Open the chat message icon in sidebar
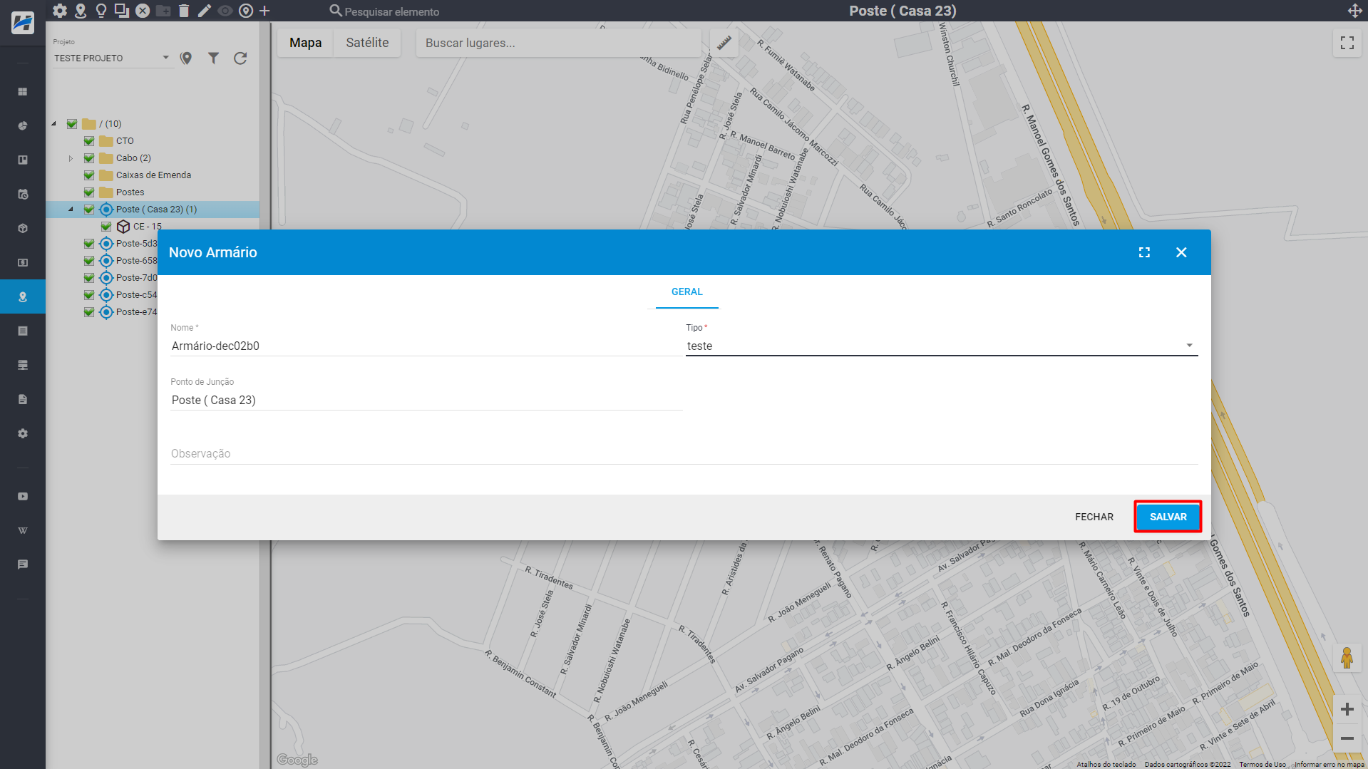1368x769 pixels. tap(23, 564)
